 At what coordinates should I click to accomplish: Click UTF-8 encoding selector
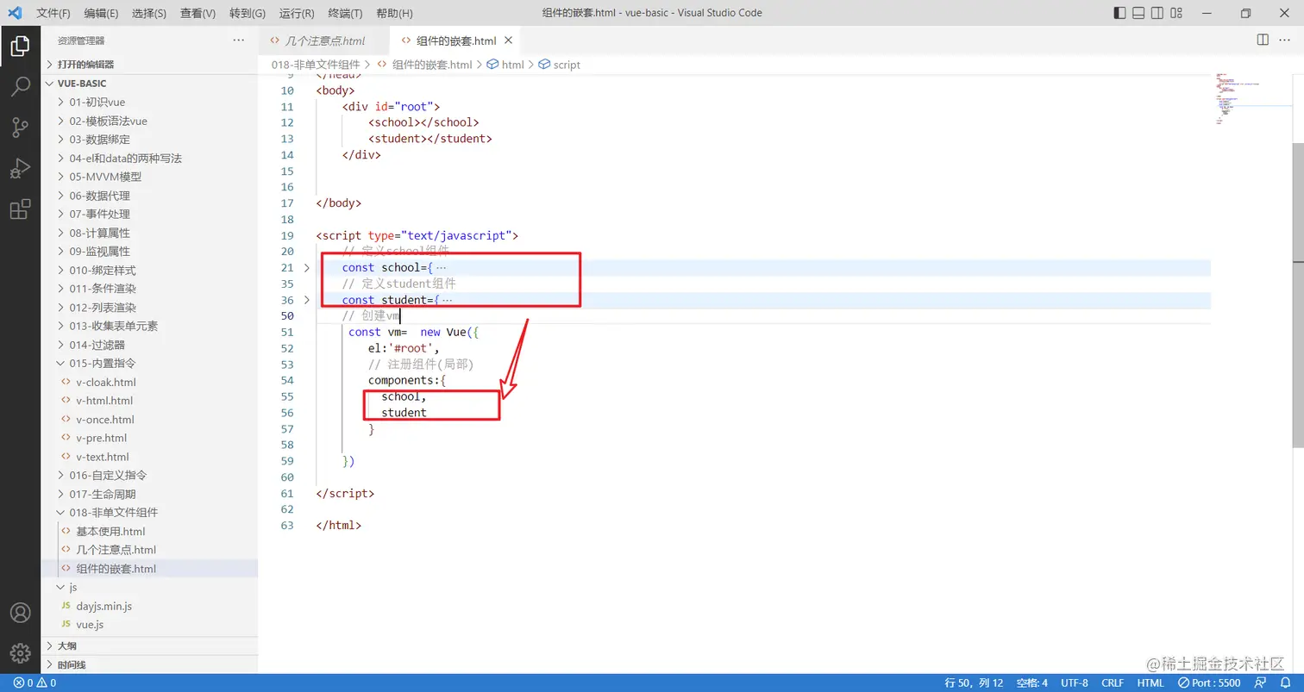(1075, 683)
